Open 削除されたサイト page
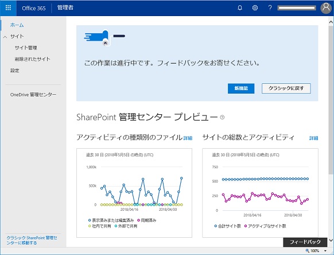The height and width of the screenshot is (255, 334). 32,59
